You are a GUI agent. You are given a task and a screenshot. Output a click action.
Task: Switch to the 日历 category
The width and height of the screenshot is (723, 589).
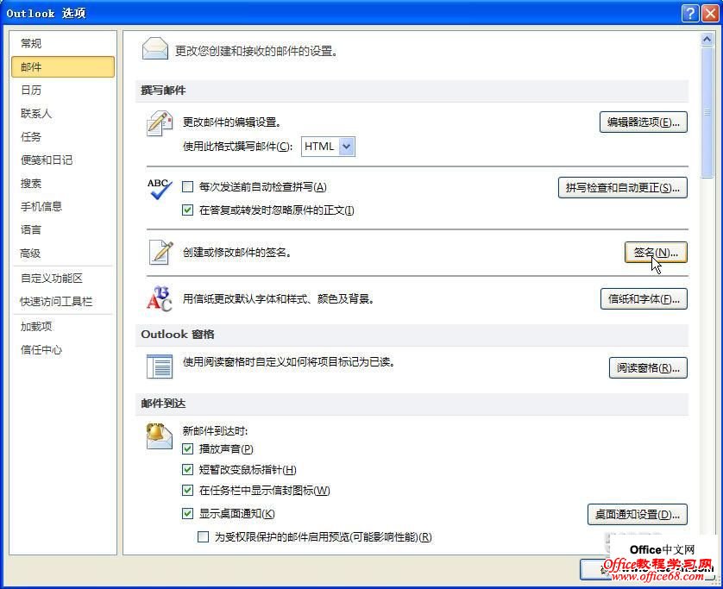[63, 90]
